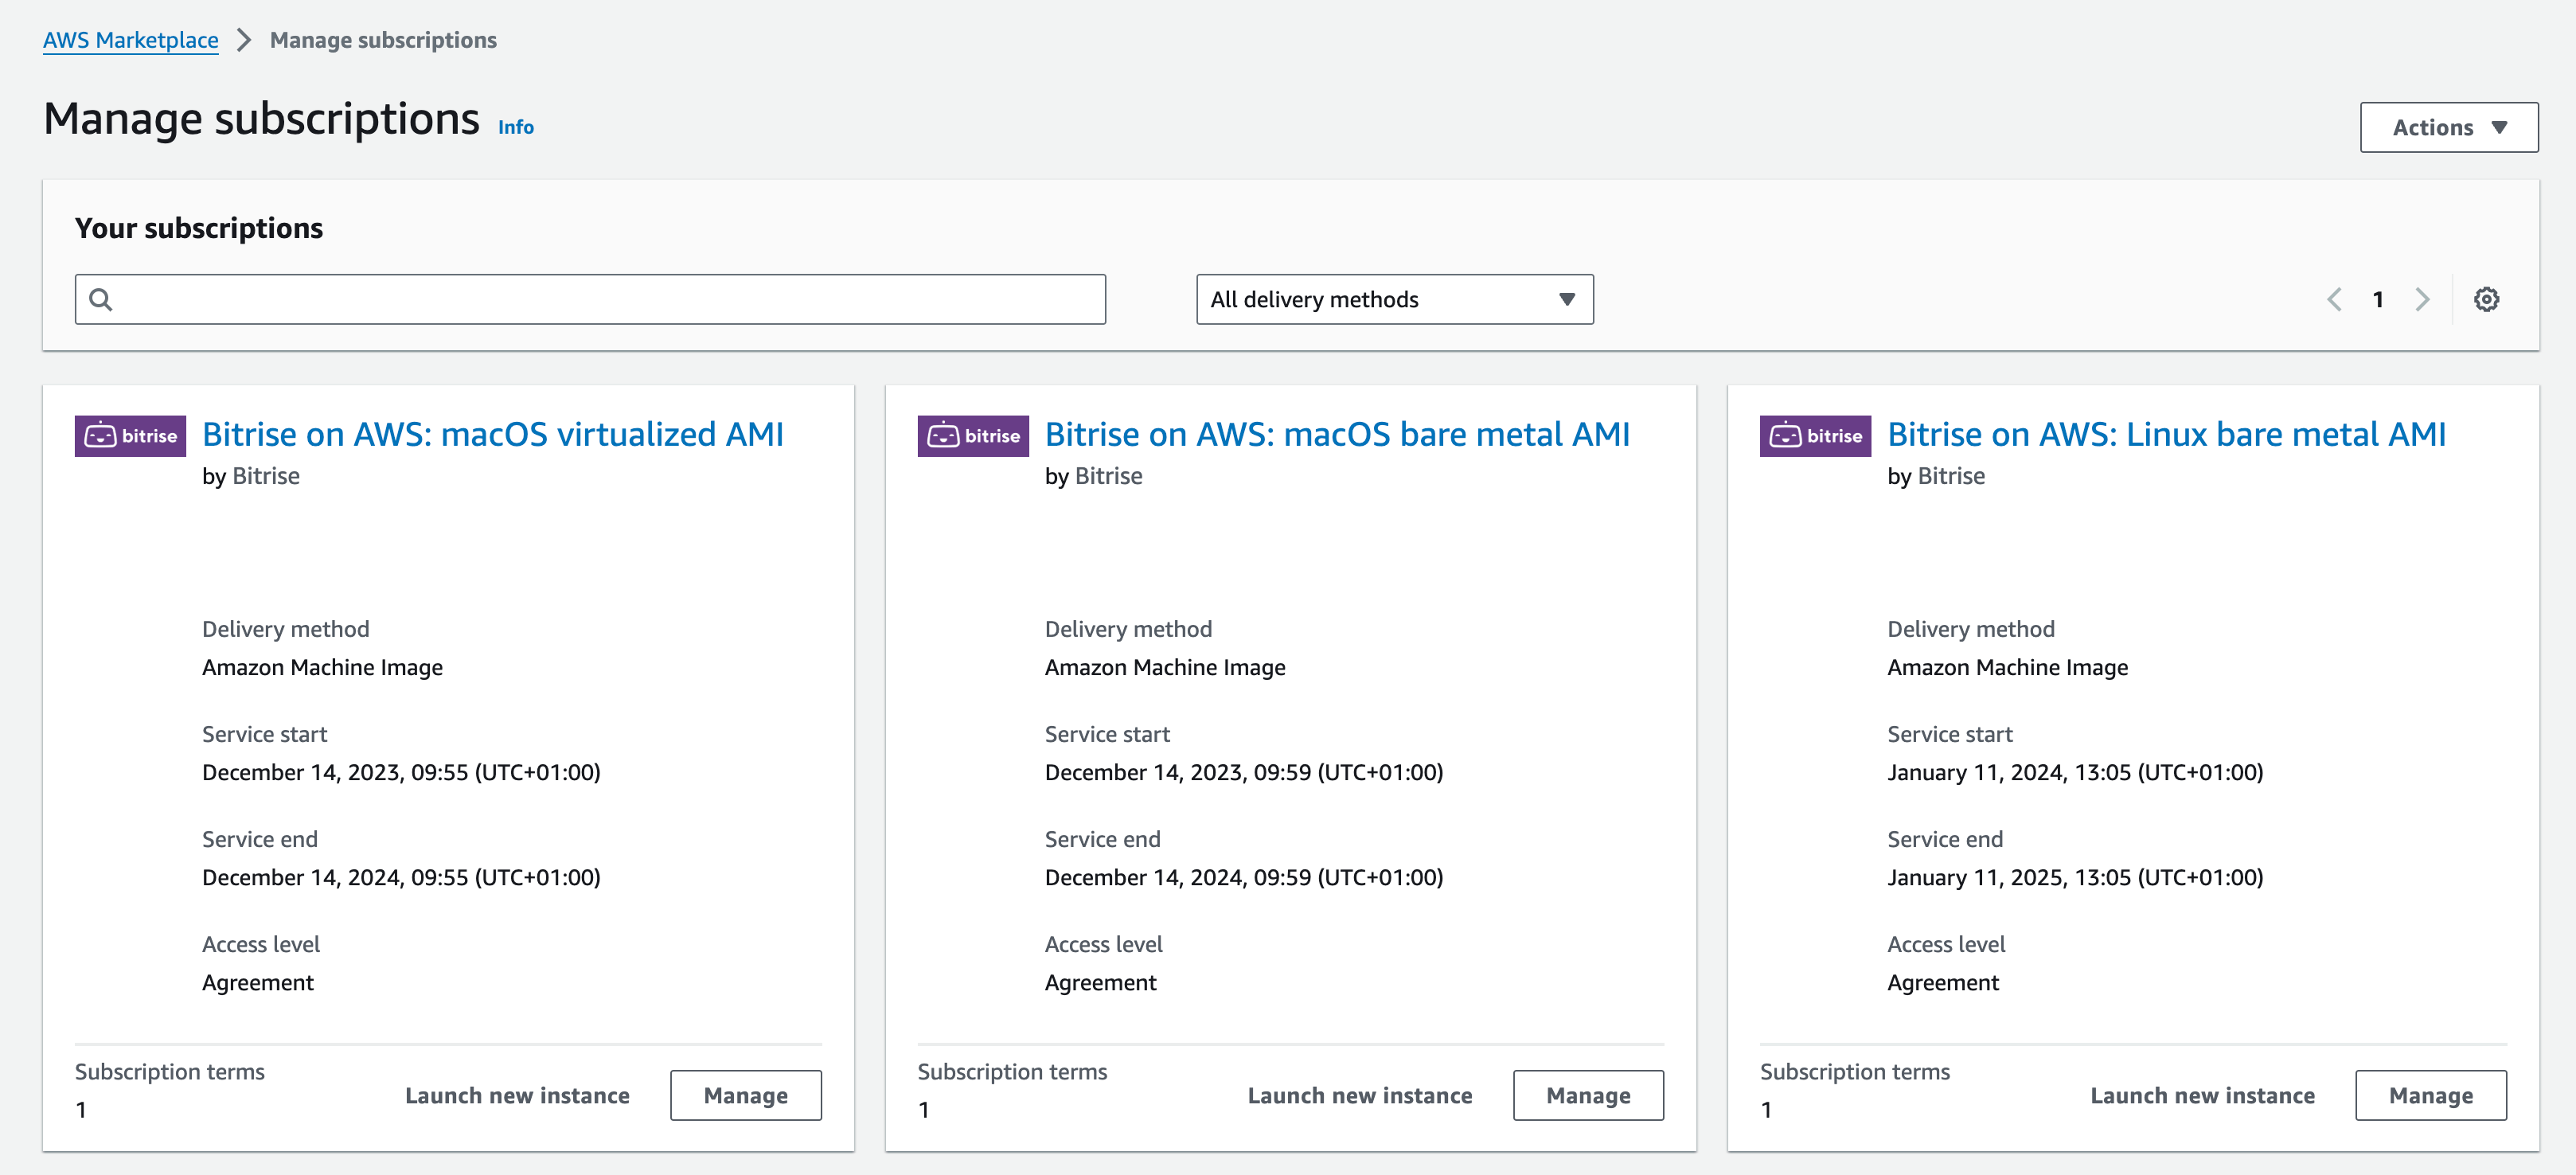Screen dimensions: 2576x1175
Task: Click the Bitrise logo on Linux bare metal AMI card
Action: (1815, 435)
